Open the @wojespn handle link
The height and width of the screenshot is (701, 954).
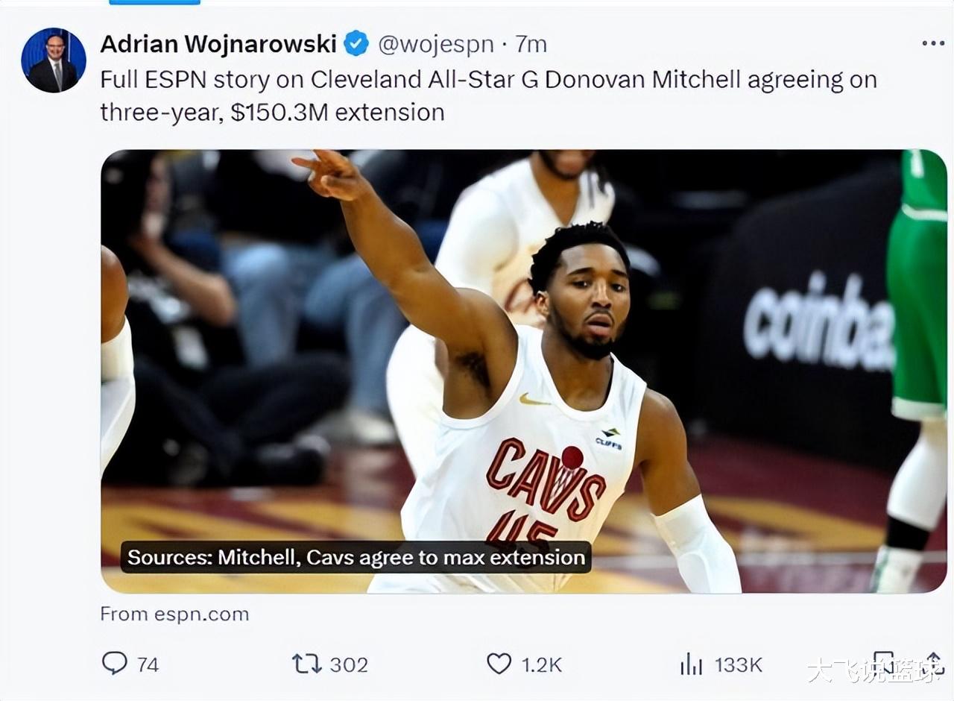tap(436, 45)
